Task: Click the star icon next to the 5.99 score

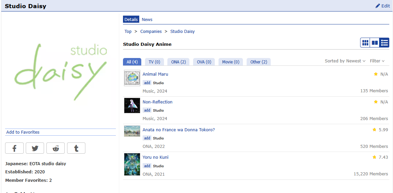Action: pyautogui.click(x=374, y=130)
